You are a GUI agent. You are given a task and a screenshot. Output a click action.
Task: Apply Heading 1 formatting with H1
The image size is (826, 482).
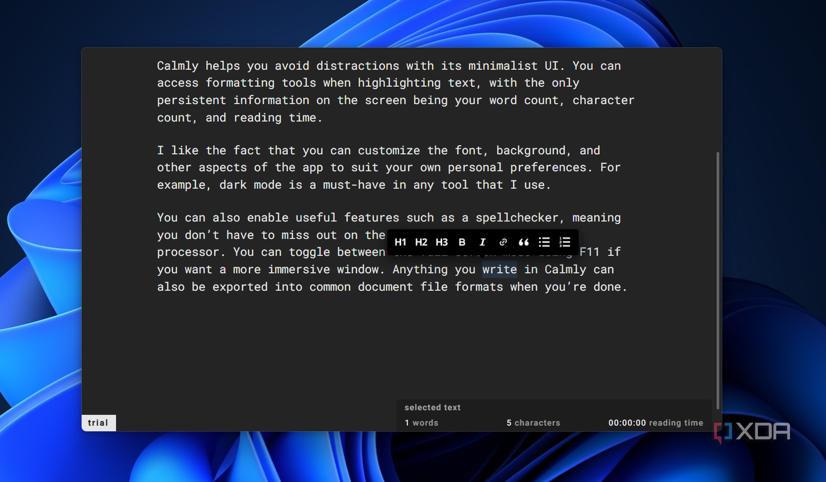(400, 242)
